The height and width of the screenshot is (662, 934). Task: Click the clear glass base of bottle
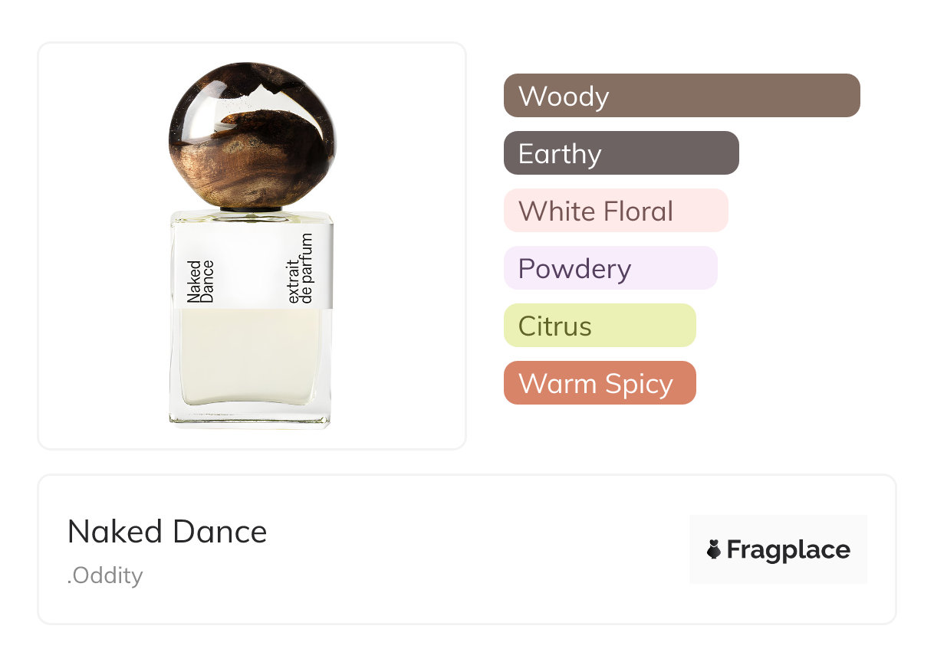click(x=251, y=416)
